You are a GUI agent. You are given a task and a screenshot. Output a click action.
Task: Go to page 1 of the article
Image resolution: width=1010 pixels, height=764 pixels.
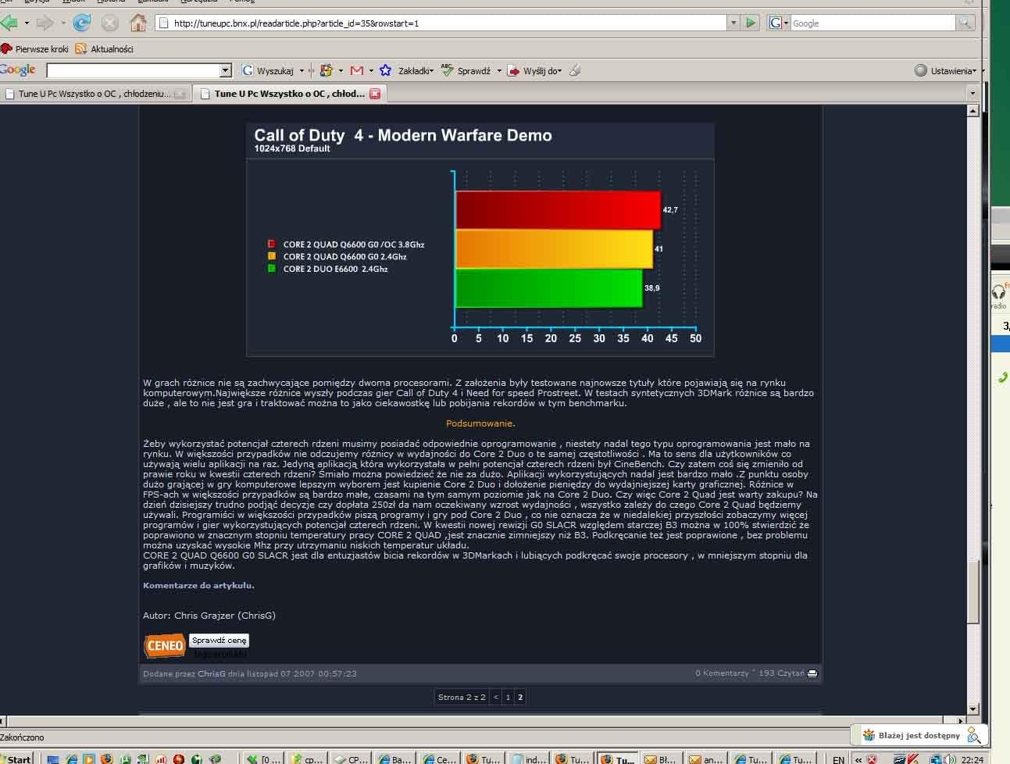(508, 697)
